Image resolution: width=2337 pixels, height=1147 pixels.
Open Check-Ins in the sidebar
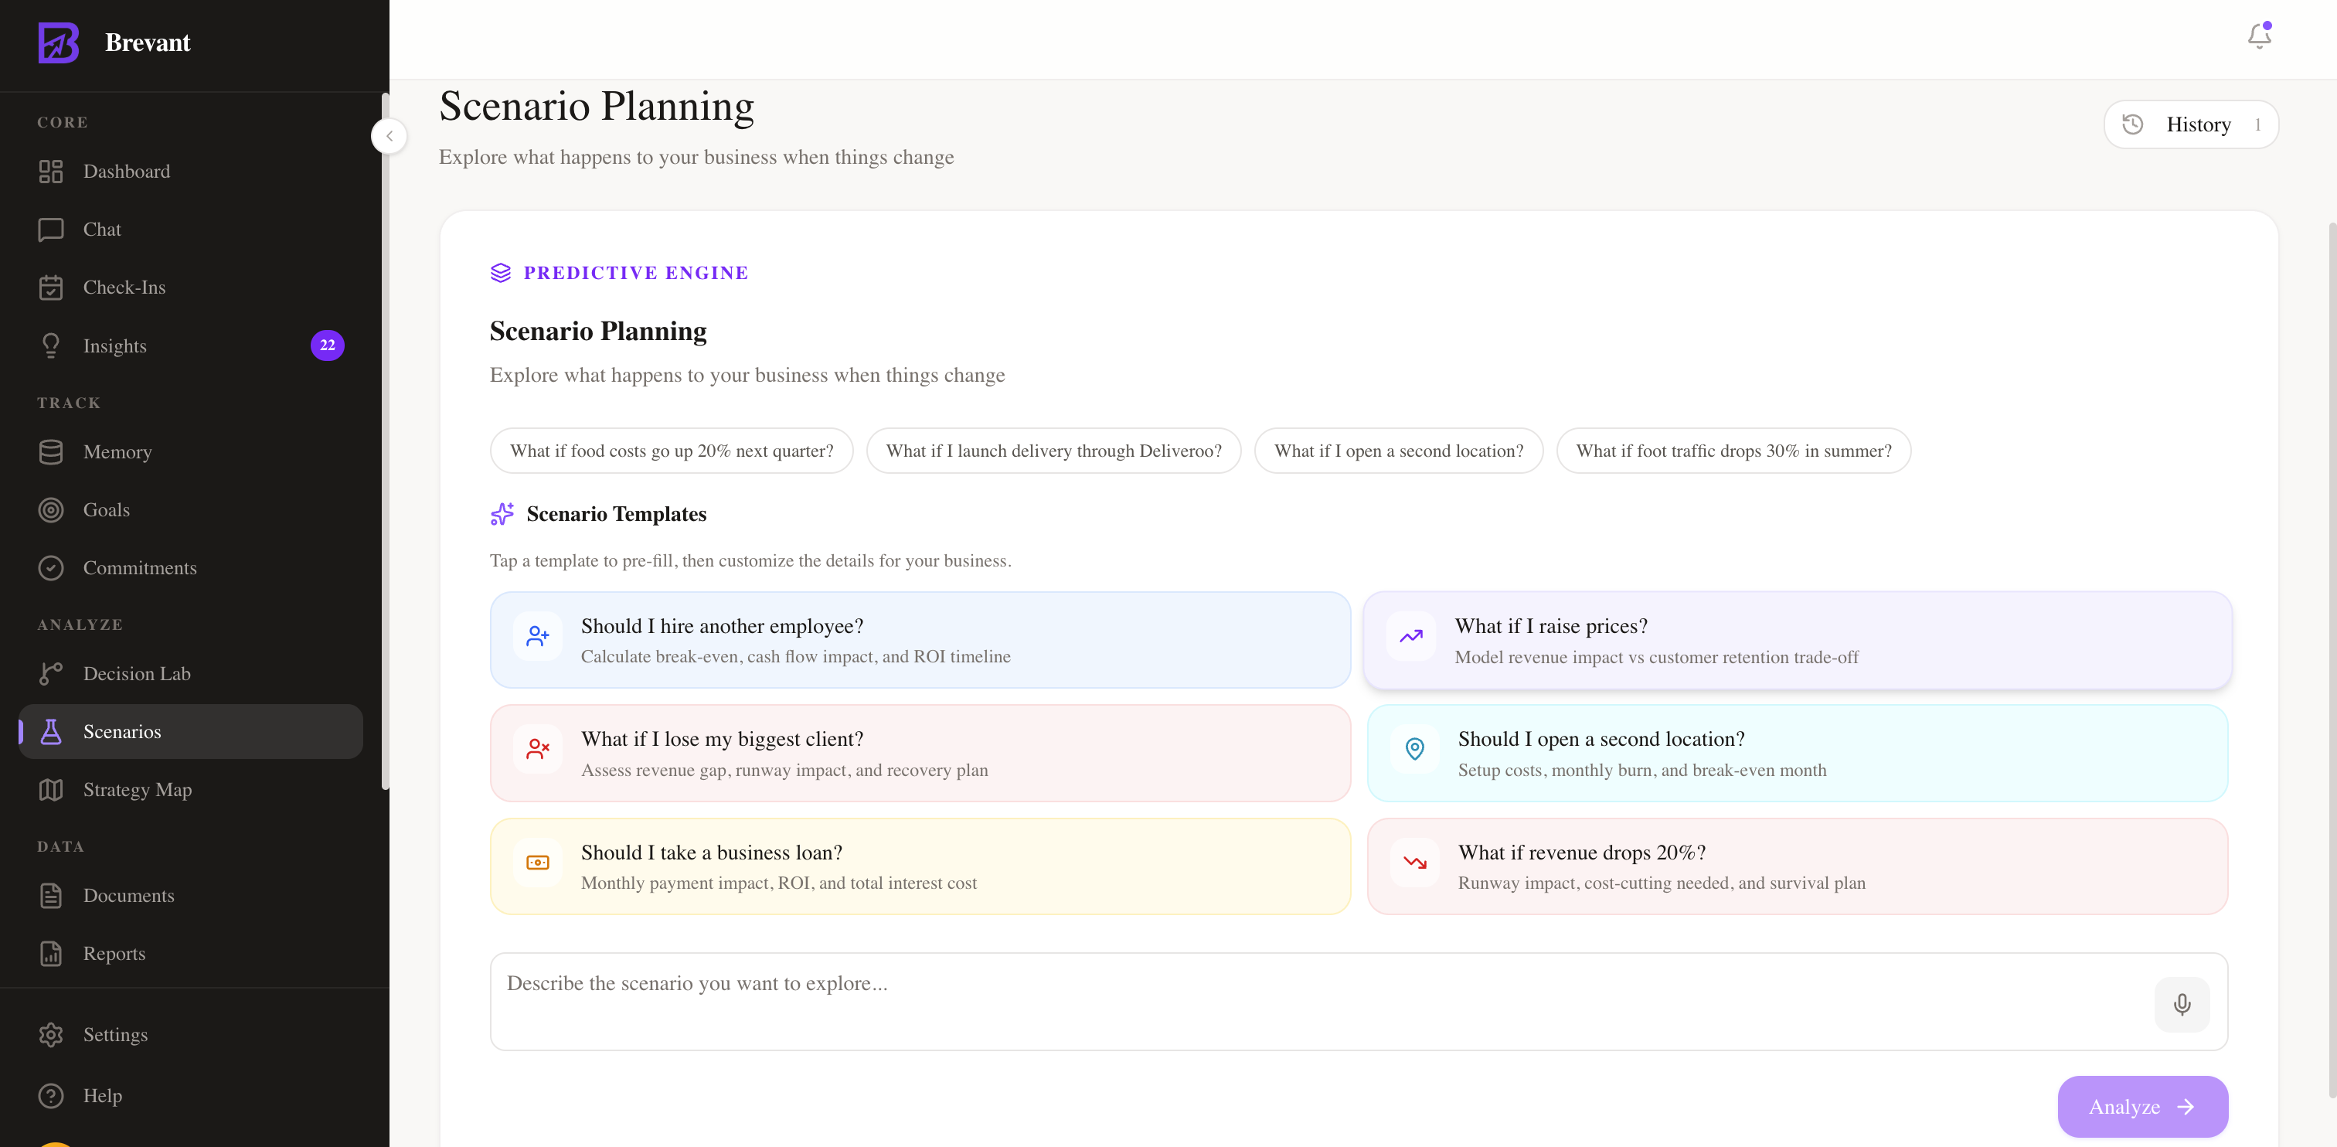pos(124,288)
